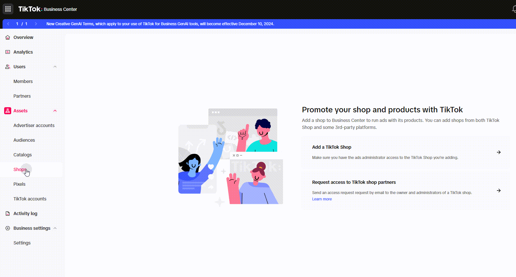Follow the Learn more link

[x=322, y=199]
